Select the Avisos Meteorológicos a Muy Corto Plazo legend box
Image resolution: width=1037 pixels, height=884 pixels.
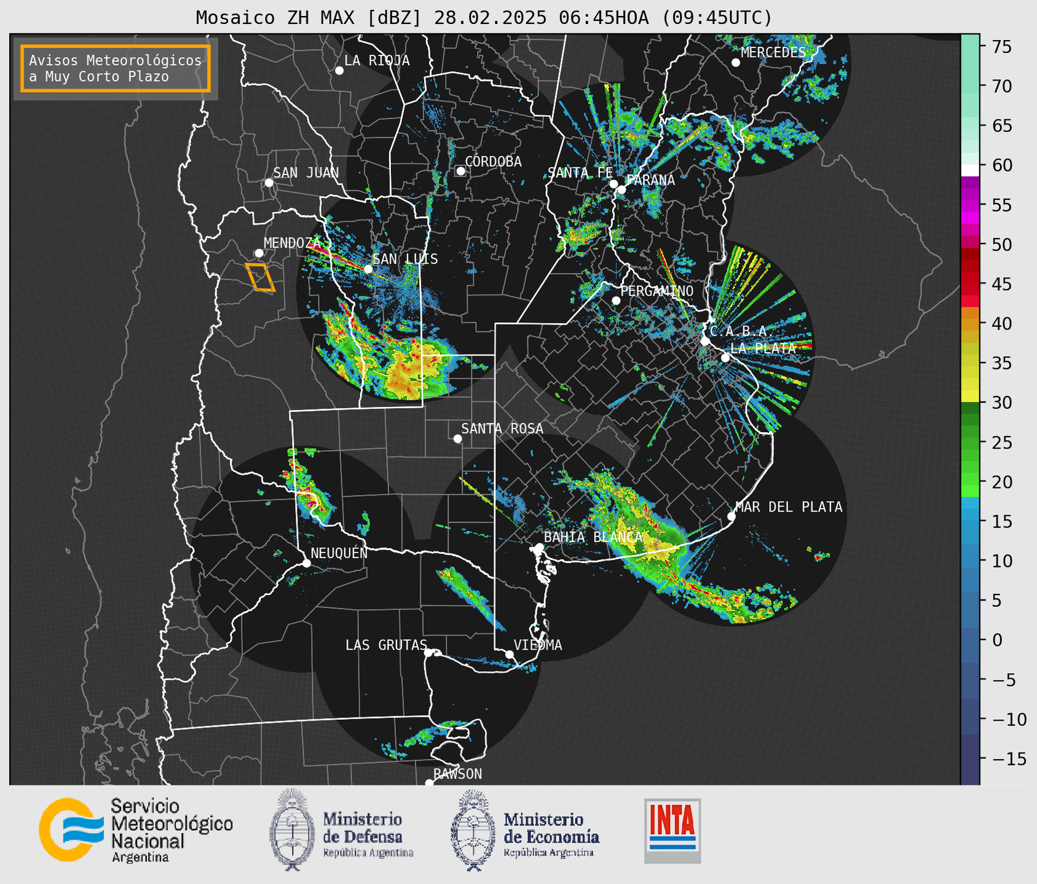pyautogui.click(x=116, y=68)
